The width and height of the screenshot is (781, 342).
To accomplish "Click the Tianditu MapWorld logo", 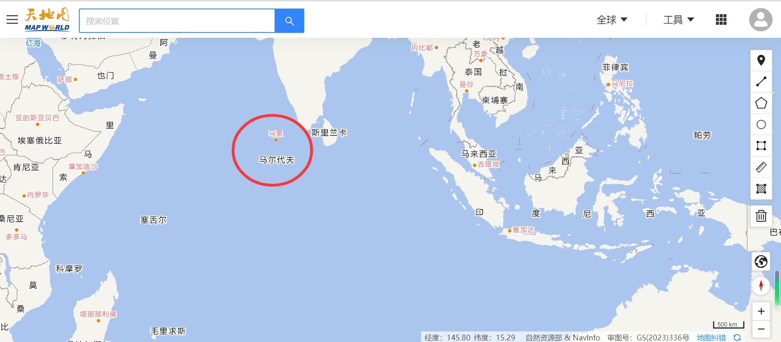I will point(47,19).
